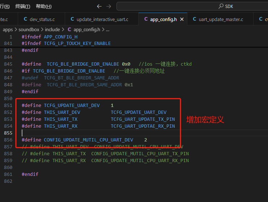Switch to dev_status.c tab

pyautogui.click(x=41, y=19)
